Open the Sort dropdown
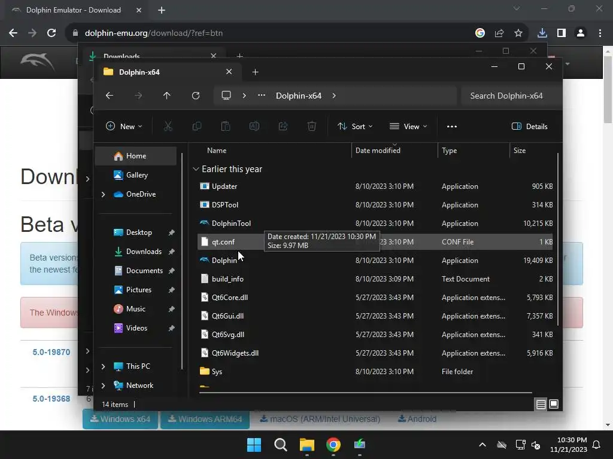Screen dimensions: 613x459 tap(355, 127)
